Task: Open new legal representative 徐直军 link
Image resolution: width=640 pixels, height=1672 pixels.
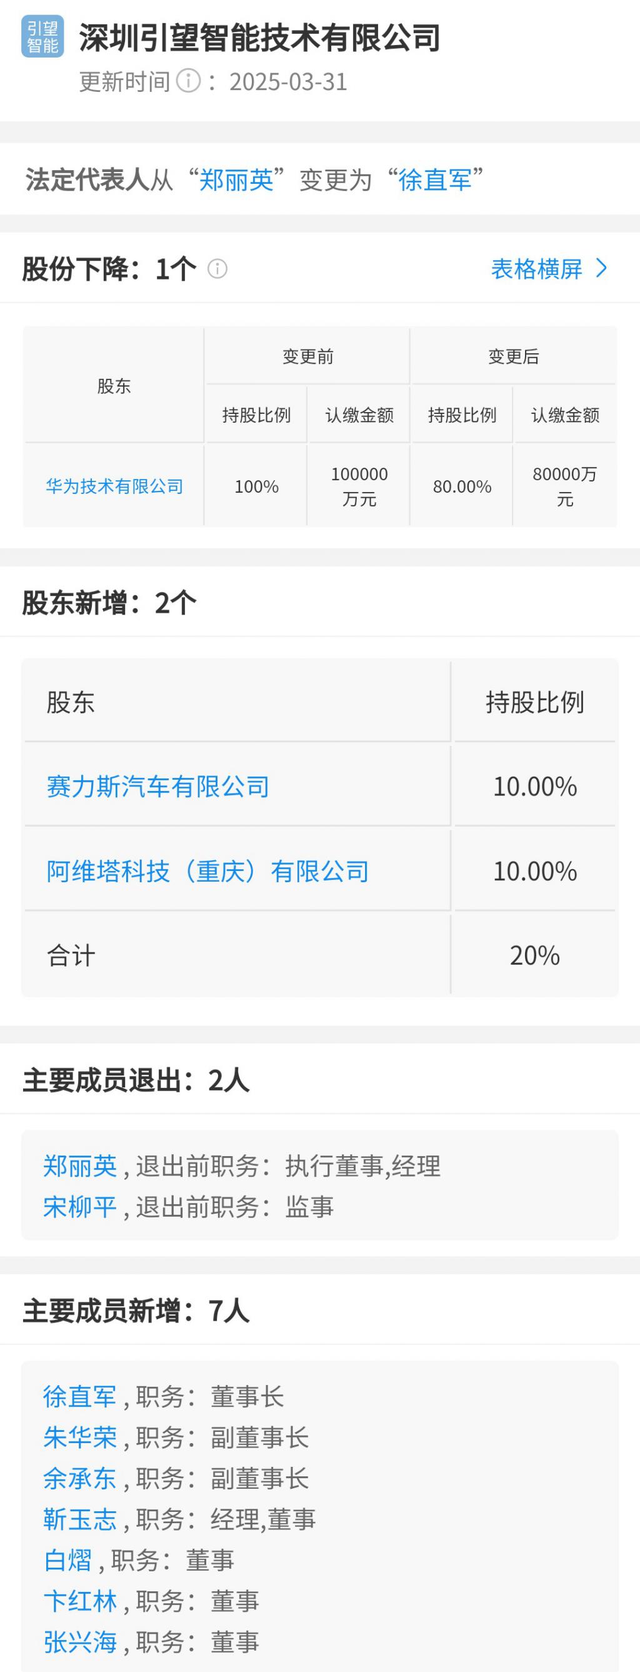Action: 436,181
